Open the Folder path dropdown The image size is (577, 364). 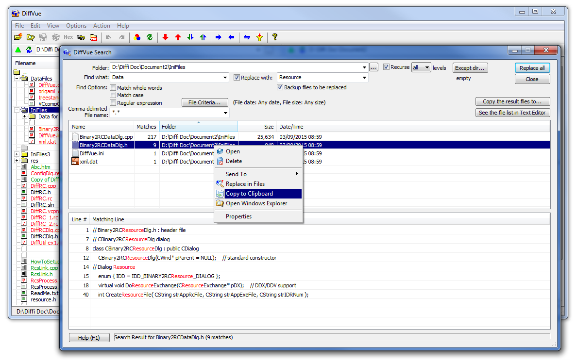(364, 67)
